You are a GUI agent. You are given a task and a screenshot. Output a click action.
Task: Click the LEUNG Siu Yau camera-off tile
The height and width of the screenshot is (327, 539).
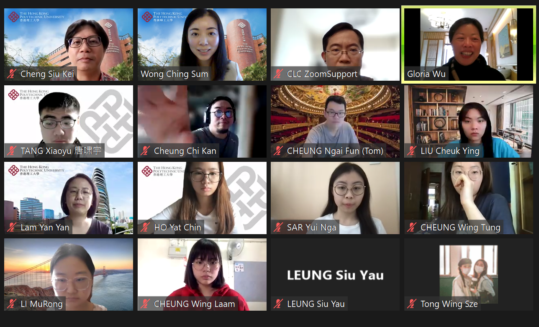coord(335,274)
